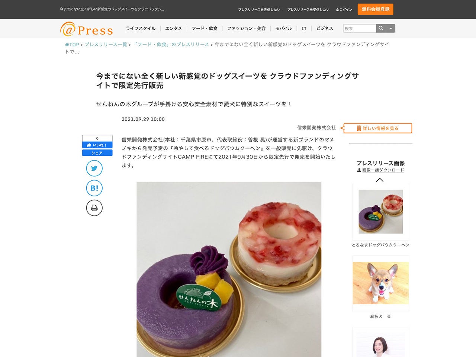Bookmark with the Hatena B! icon
This screenshot has width=476, height=357.
94,188
